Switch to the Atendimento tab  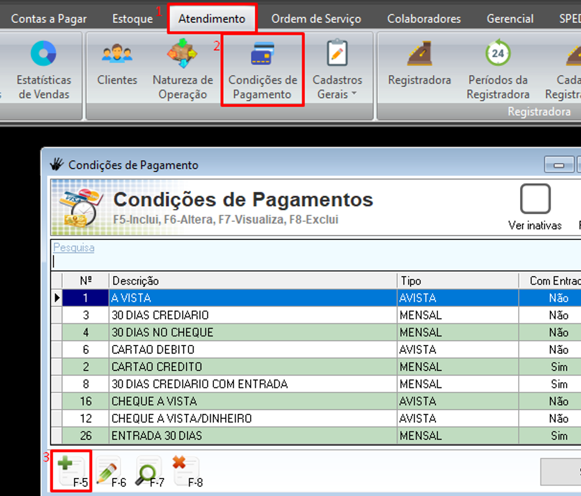(x=211, y=19)
